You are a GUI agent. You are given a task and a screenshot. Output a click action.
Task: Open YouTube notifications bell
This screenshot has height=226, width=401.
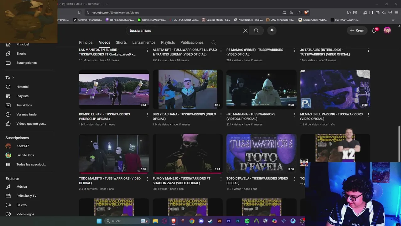(374, 30)
